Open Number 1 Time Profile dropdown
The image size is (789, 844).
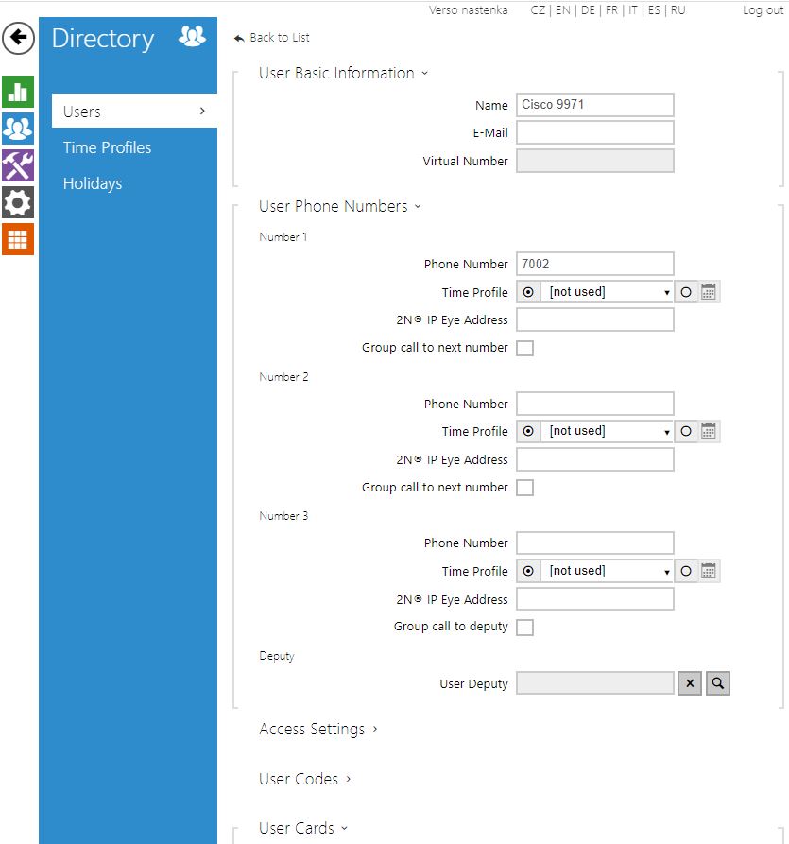[x=608, y=292]
